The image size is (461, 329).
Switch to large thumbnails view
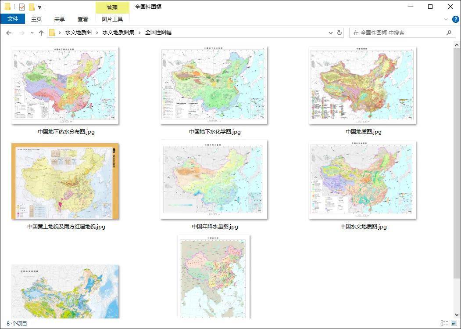click(x=454, y=323)
